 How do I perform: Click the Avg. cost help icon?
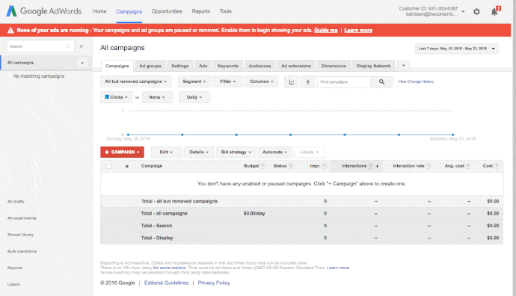point(468,166)
